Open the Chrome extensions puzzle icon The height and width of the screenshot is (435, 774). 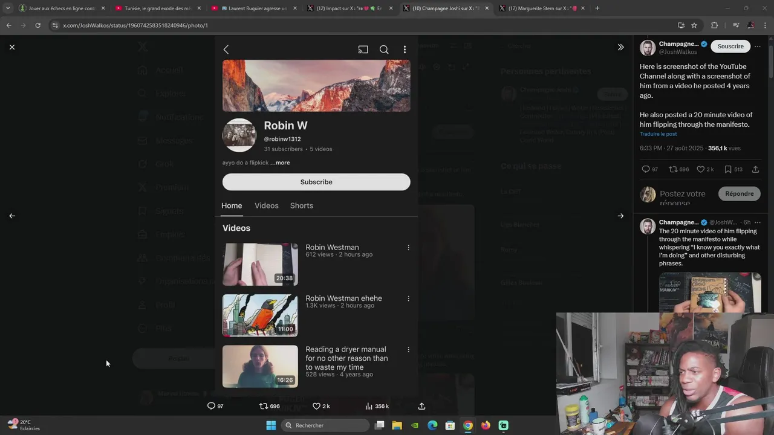coord(714,25)
